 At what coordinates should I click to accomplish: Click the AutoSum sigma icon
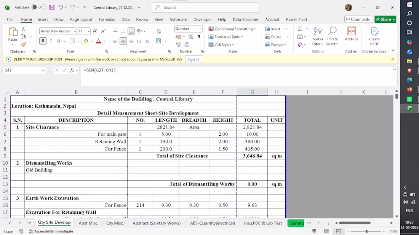click(x=300, y=29)
